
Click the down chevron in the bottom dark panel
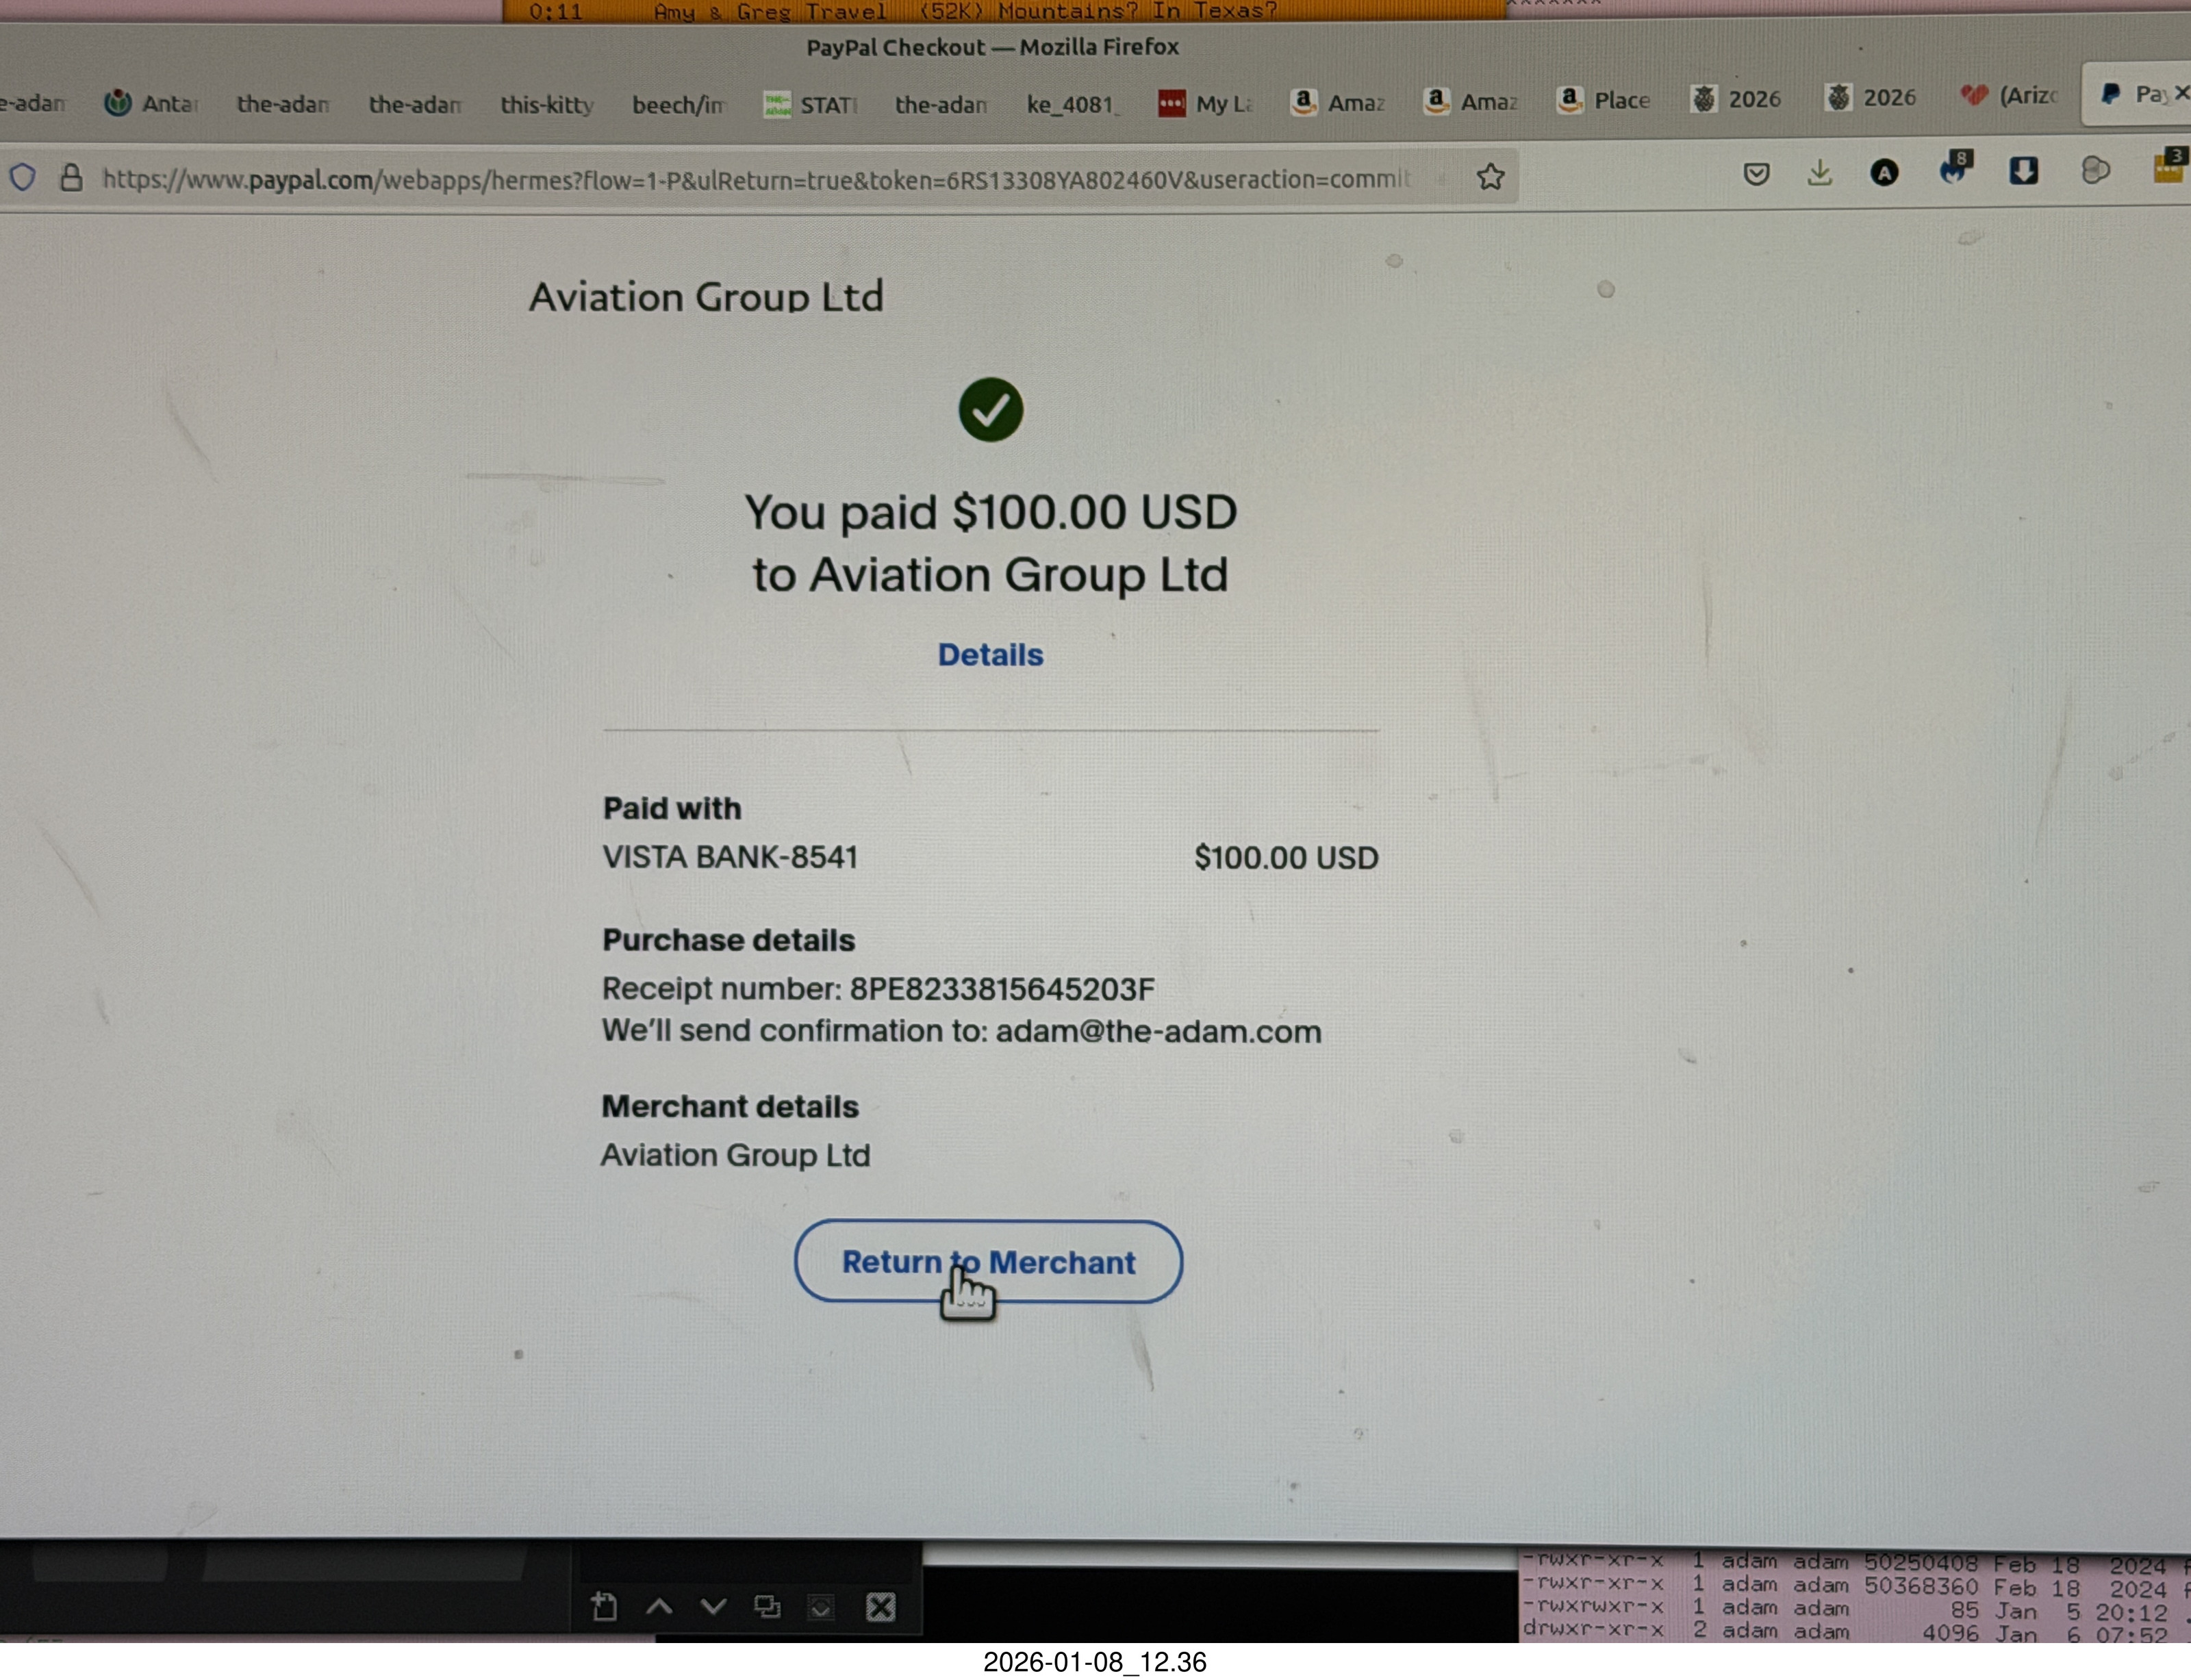point(713,1607)
